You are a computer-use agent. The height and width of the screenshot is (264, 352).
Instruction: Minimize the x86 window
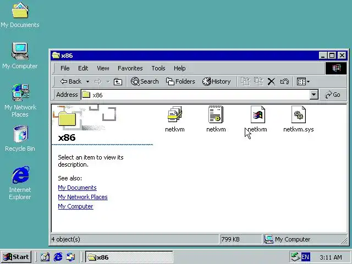pyautogui.click(x=323, y=56)
